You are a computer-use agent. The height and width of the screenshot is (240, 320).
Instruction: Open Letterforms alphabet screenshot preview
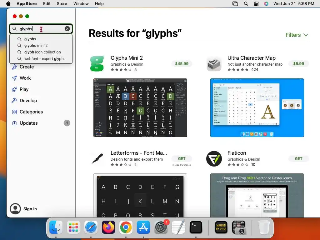(140, 196)
